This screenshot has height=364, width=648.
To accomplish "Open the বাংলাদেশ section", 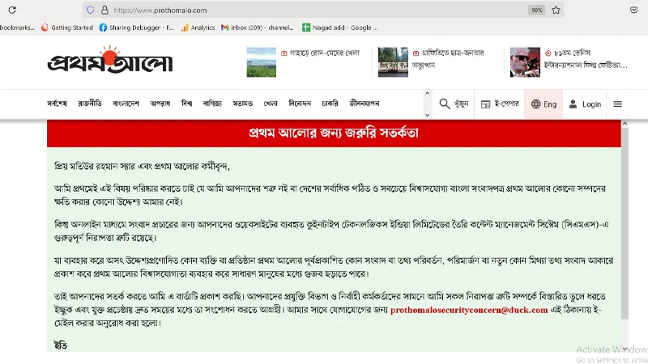I will (x=126, y=104).
